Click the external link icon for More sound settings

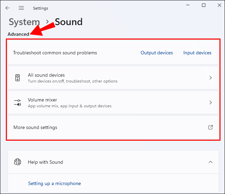211,127
